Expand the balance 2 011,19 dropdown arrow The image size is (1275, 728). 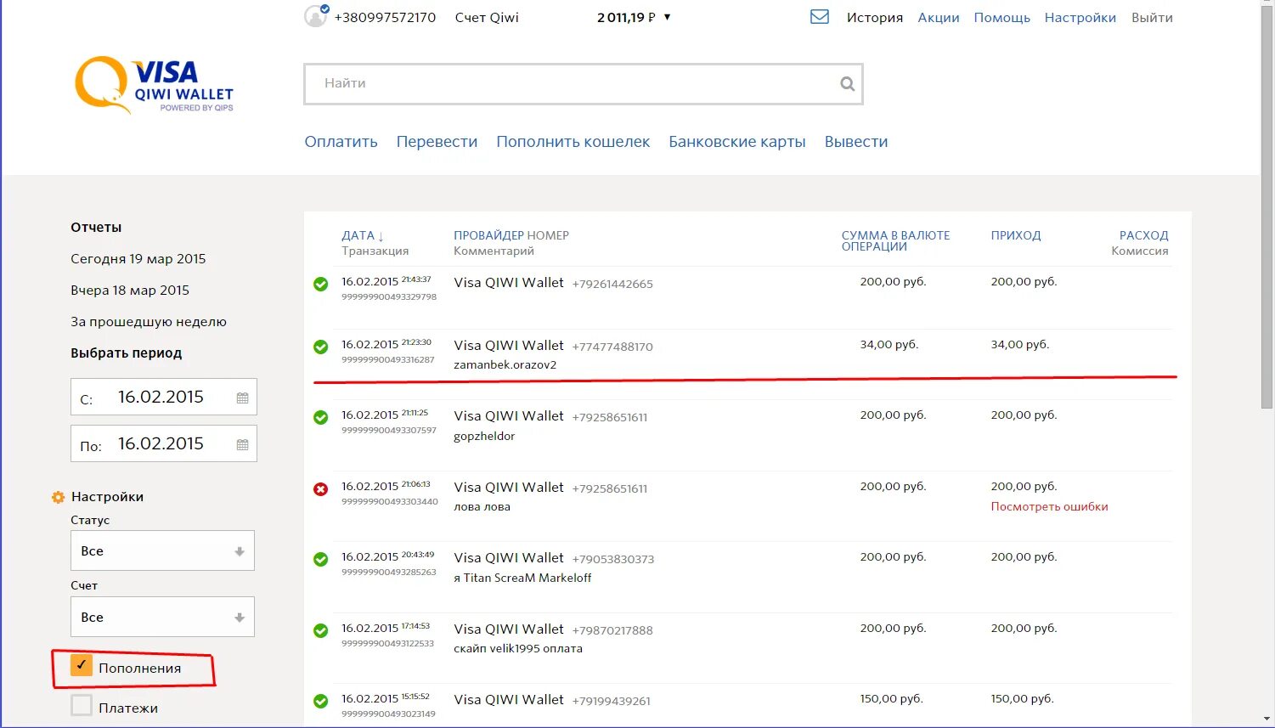tap(667, 17)
